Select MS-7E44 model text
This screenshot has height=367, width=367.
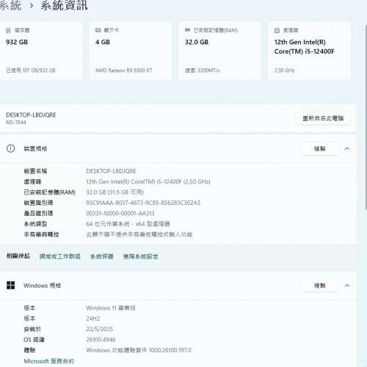tap(16, 123)
